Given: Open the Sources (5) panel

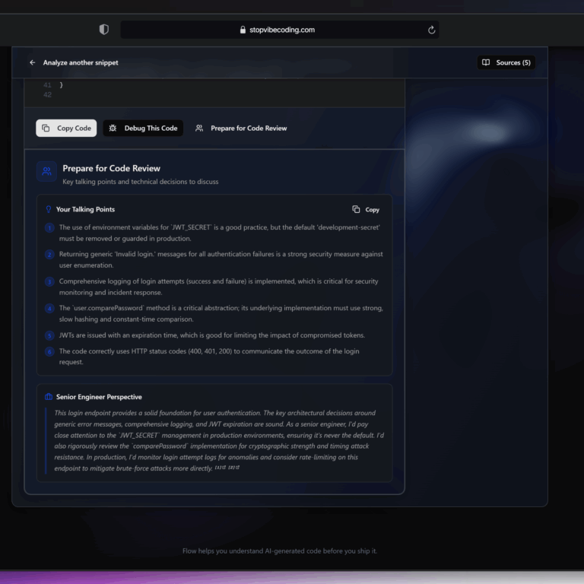Looking at the screenshot, I should pyautogui.click(x=506, y=62).
